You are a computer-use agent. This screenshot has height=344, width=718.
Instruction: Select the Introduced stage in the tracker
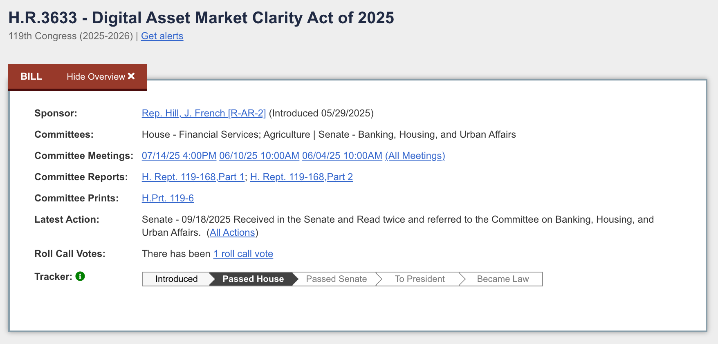(x=176, y=279)
